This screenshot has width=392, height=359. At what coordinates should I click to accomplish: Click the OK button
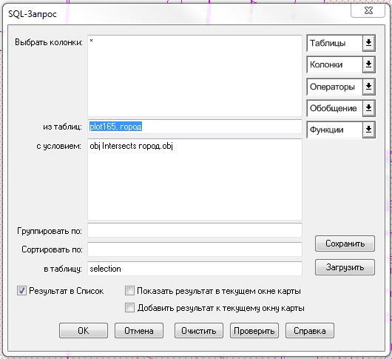pos(84,330)
